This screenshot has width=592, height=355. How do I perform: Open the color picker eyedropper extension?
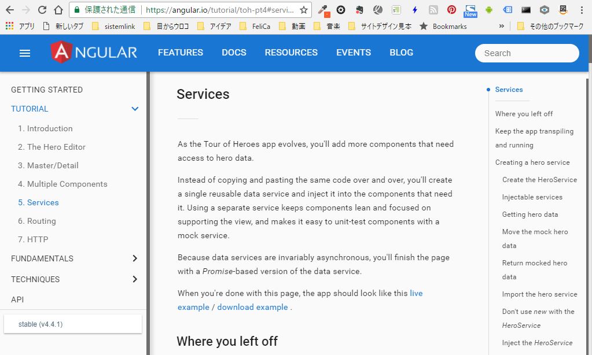[323, 10]
